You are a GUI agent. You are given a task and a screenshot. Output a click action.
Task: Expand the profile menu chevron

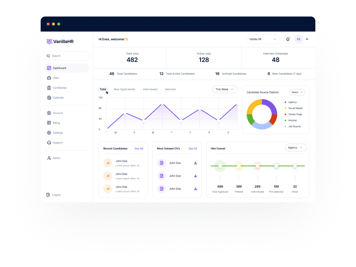click(307, 39)
